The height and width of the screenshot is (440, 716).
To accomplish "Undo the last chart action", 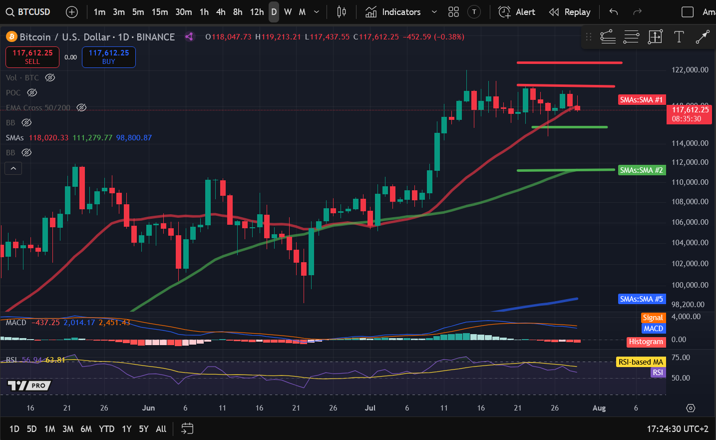I will [614, 12].
